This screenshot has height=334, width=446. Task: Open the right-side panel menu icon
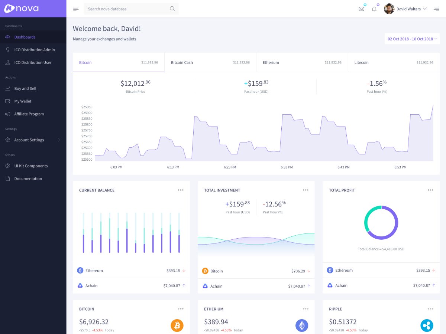[x=436, y=9]
